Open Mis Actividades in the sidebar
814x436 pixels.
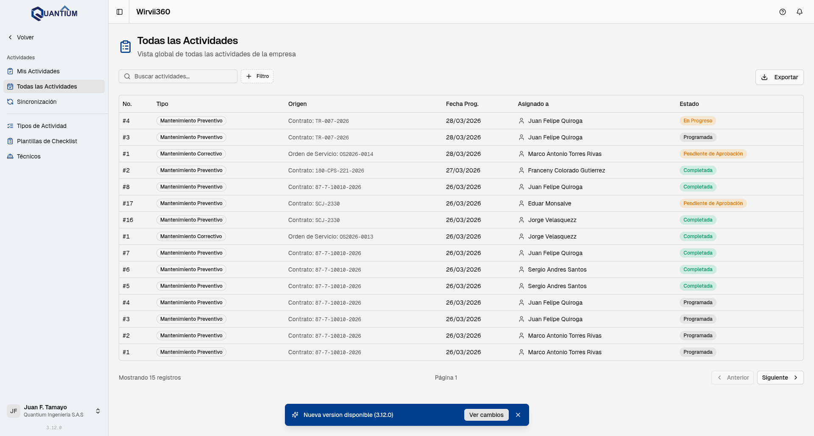[x=38, y=71]
